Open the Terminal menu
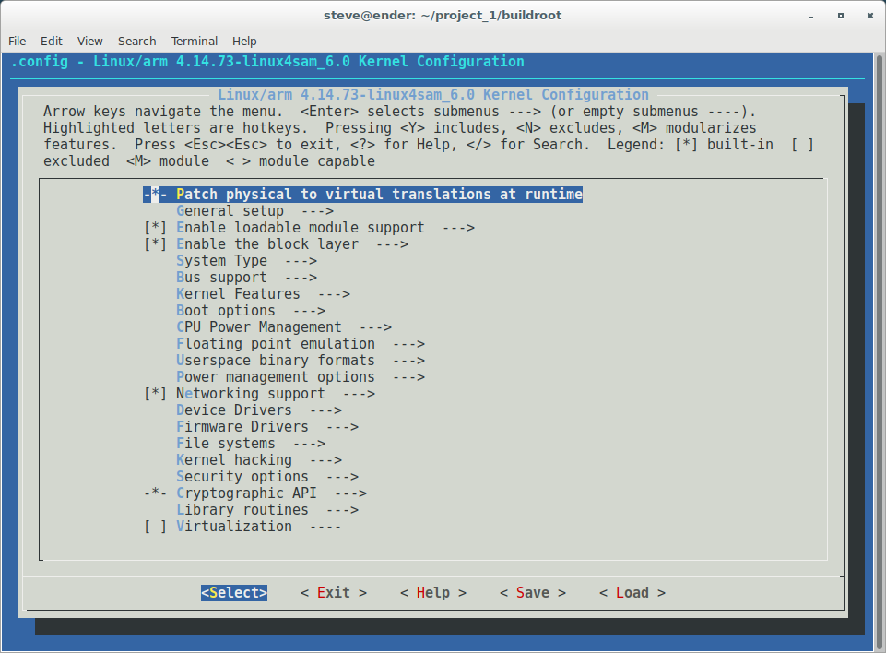Viewport: 886px width, 653px height. pyautogui.click(x=194, y=41)
